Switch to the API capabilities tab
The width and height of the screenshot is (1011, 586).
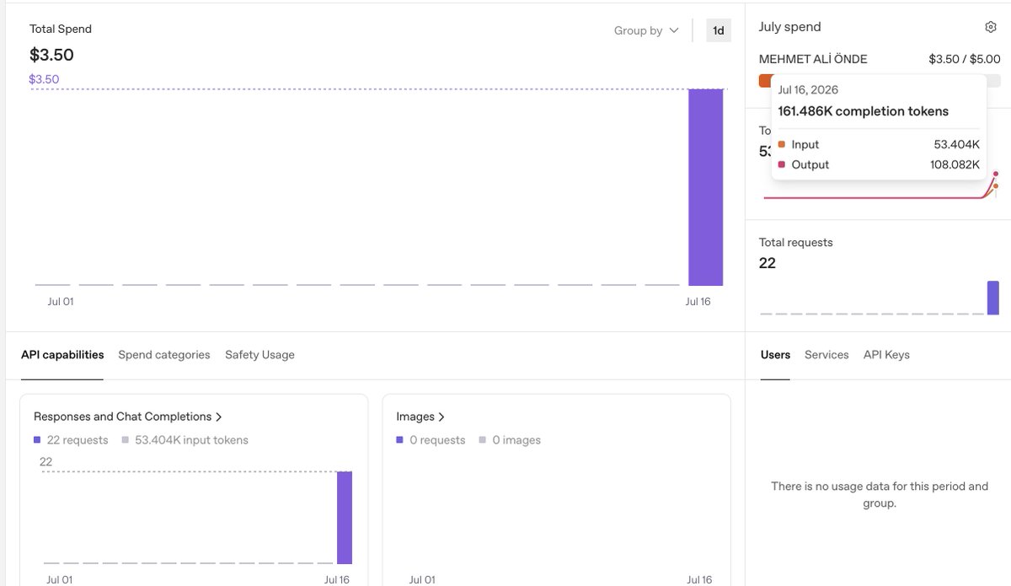62,355
